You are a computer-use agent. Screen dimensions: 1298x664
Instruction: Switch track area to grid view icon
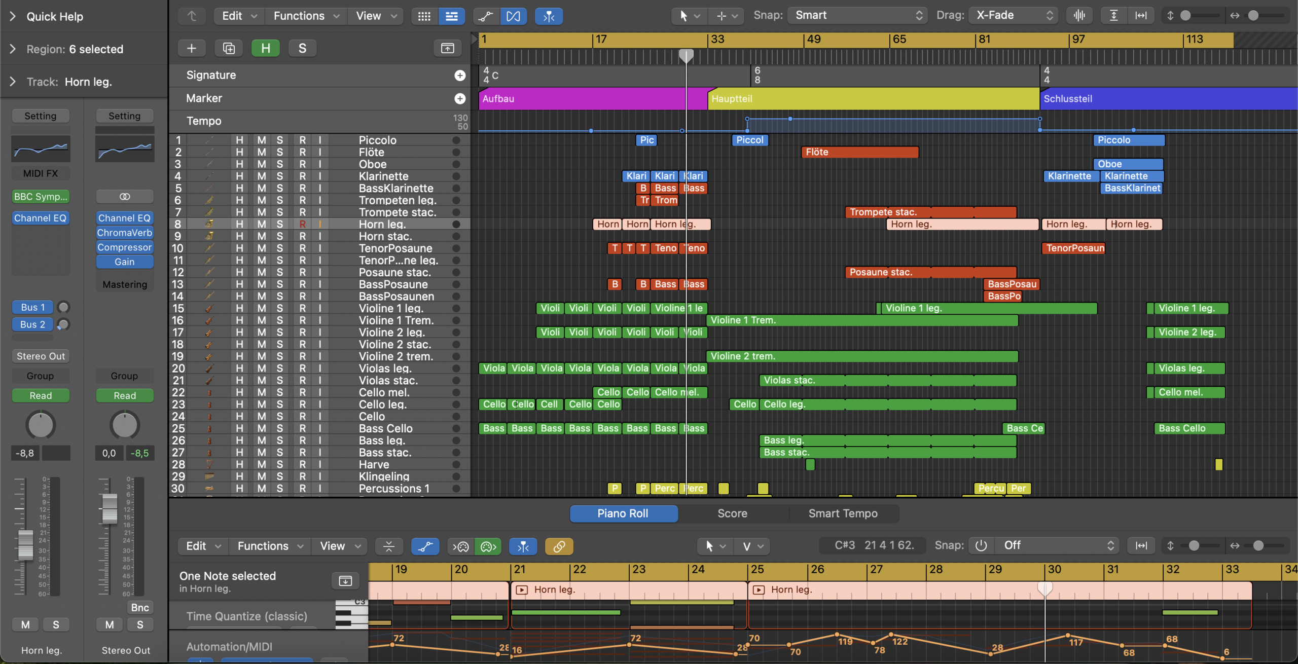pyautogui.click(x=424, y=16)
